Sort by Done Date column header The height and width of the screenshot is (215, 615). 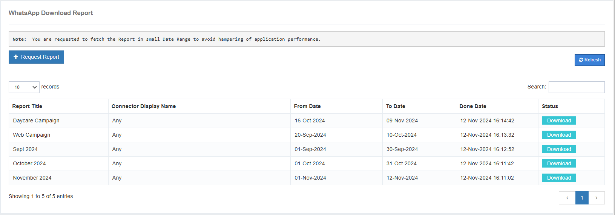(x=473, y=106)
